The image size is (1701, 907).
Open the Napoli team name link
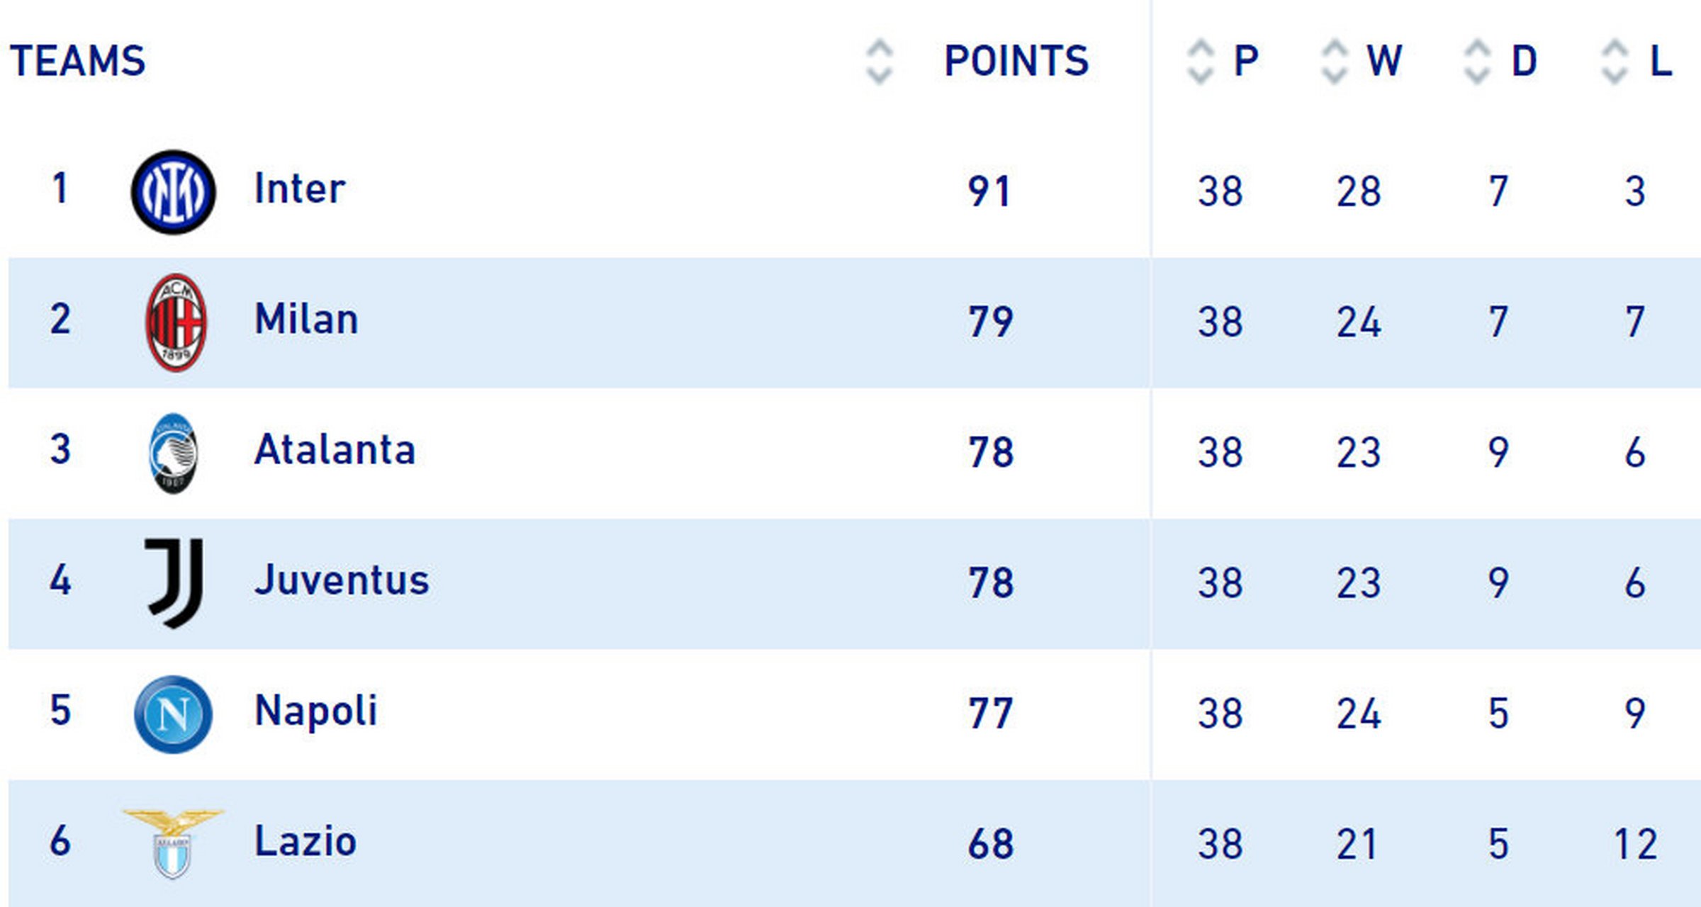[x=315, y=711]
